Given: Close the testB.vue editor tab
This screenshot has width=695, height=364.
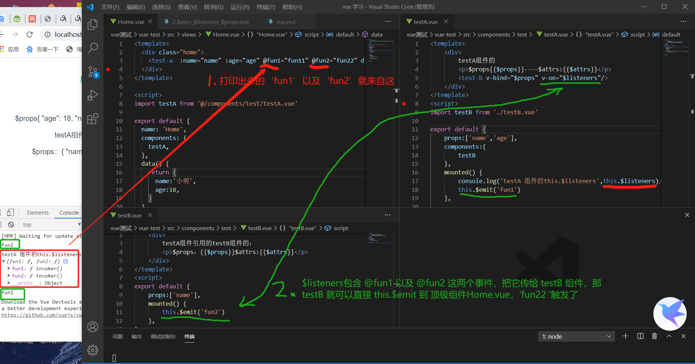Looking at the screenshot, I should tap(150, 215).
